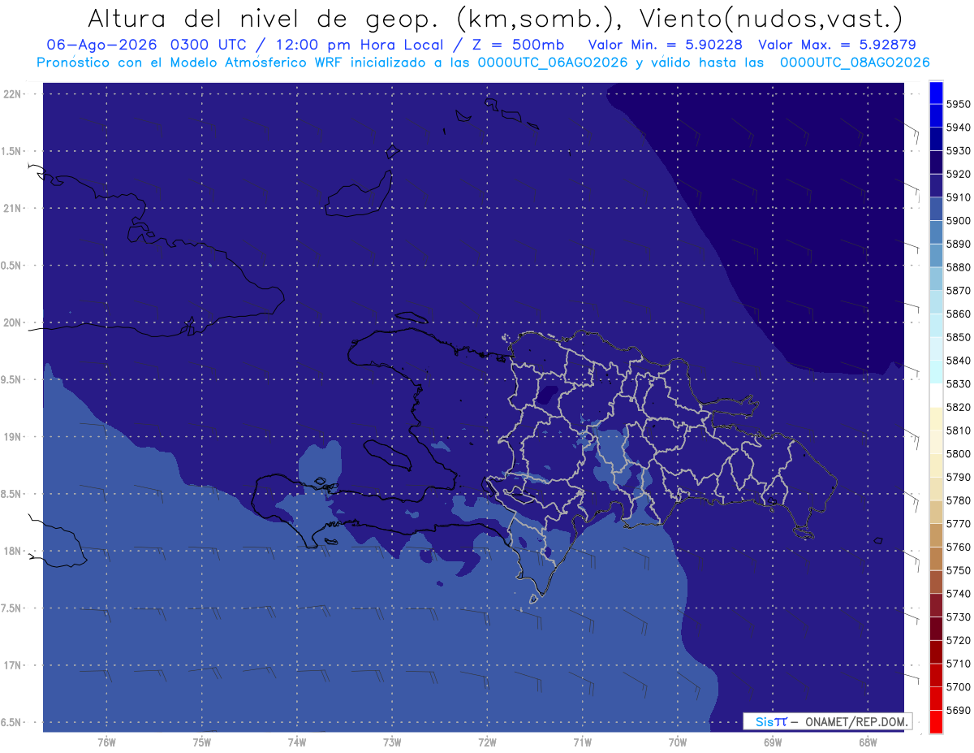Click the '5740' legend label
The image size is (974, 753).
point(958,594)
